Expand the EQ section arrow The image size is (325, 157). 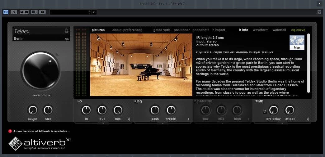pyautogui.click(x=188, y=119)
